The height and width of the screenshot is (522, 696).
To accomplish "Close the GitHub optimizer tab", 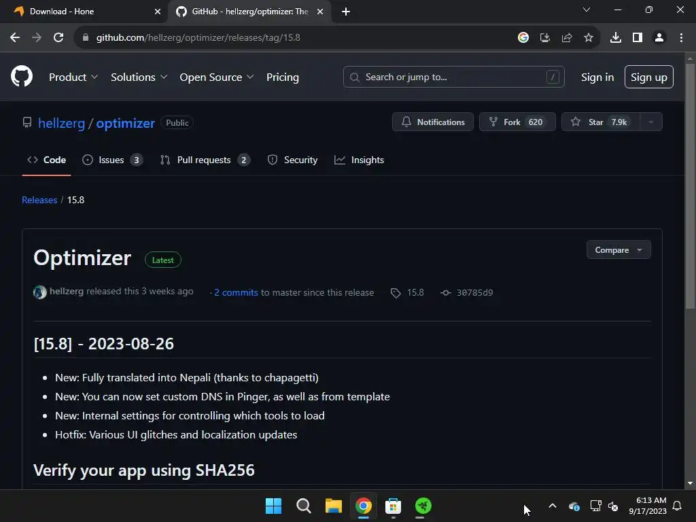I will 320,12.
